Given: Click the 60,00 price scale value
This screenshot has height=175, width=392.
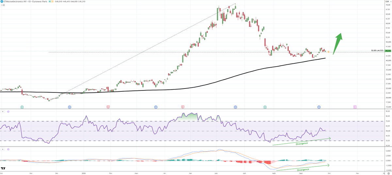Looking at the screenshot, I should click(388, 24).
